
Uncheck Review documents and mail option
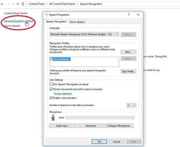tap(51, 89)
